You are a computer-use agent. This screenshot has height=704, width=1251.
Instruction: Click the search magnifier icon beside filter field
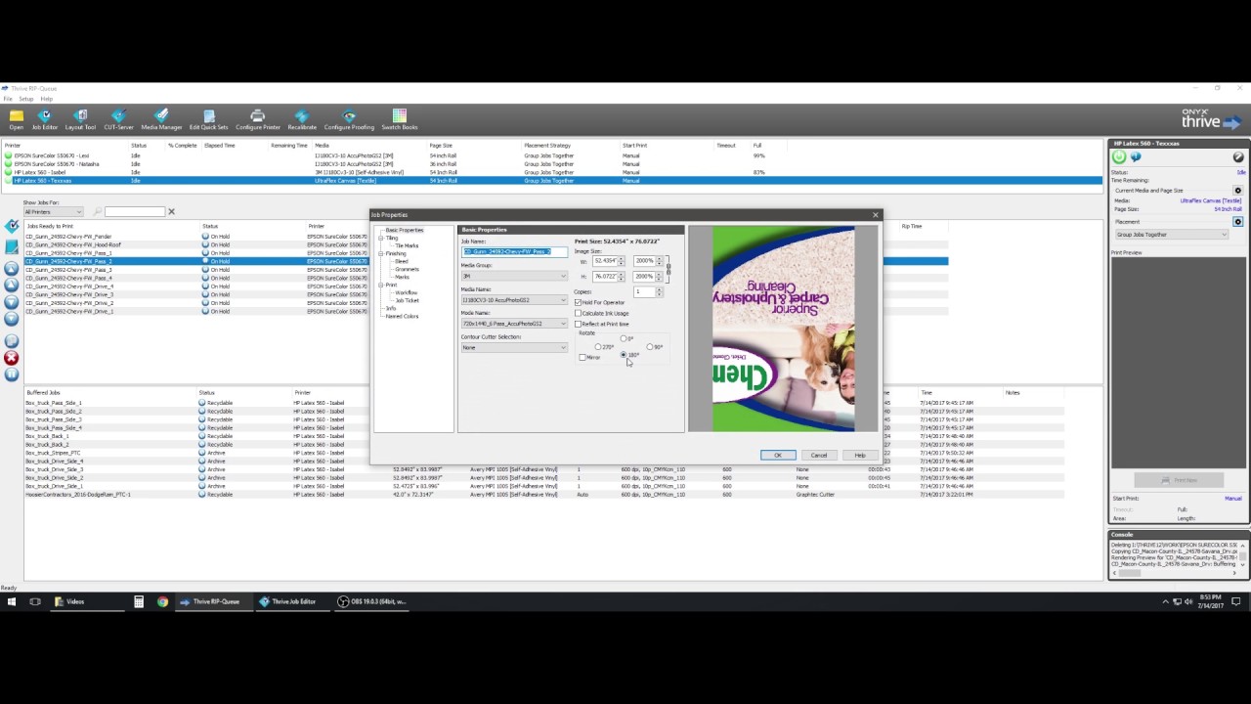(x=98, y=211)
